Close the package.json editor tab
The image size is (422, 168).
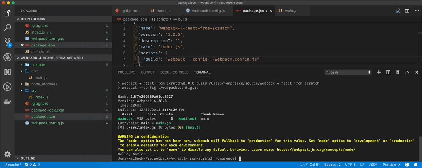[271, 11]
